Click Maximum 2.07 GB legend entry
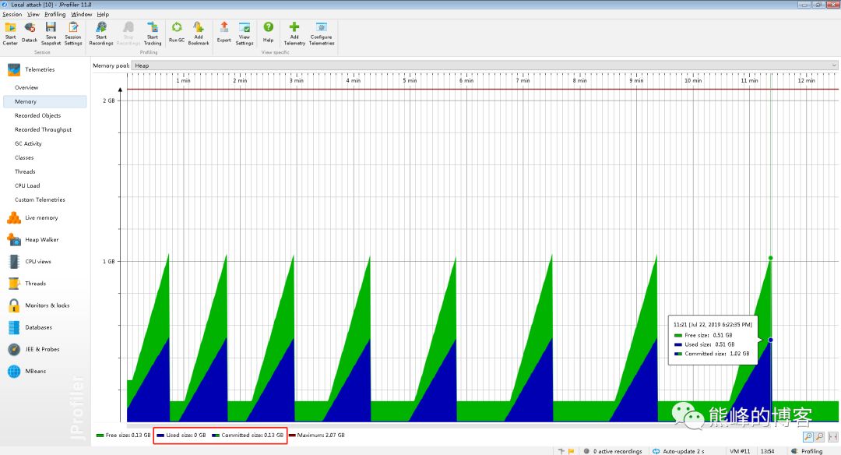Screen dimensions: 841x455 [317, 436]
